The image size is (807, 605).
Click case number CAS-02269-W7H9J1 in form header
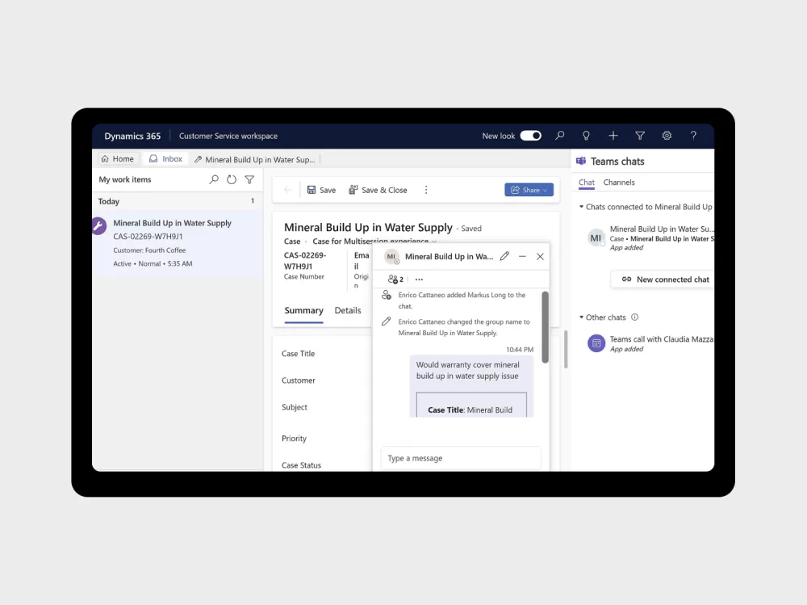coord(305,261)
